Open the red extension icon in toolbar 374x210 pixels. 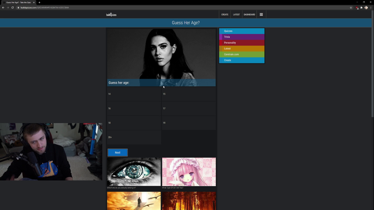tap(357, 8)
